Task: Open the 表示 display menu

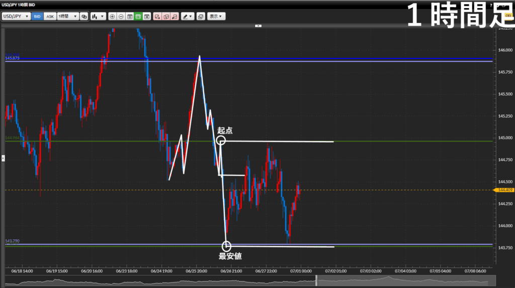Action: point(216,17)
